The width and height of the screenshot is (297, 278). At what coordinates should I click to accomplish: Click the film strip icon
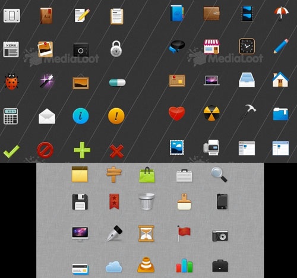coord(247,13)
